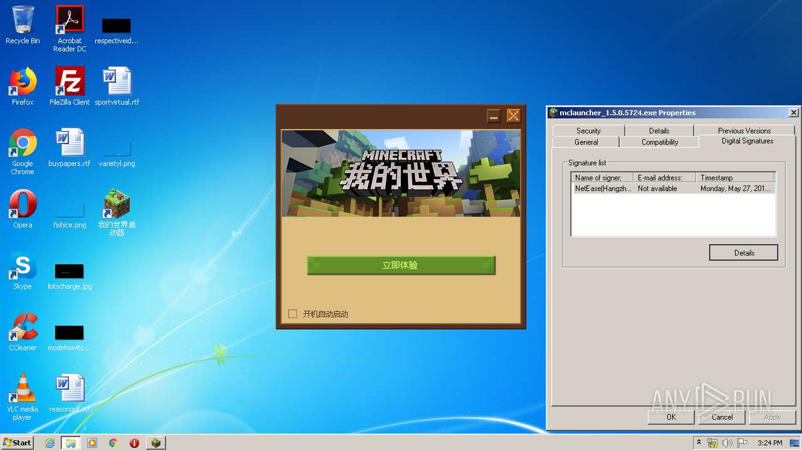The image size is (802, 451).
Task: Open Action Center flag icon
Action: tap(741, 443)
